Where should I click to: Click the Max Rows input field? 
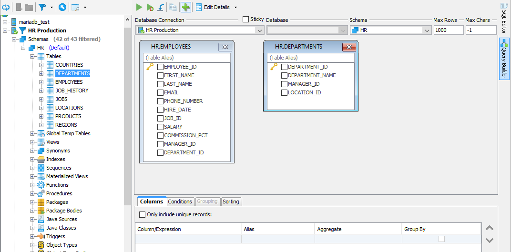coord(448,30)
